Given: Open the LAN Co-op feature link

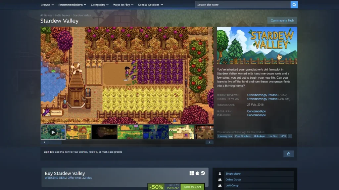Looking at the screenshot, I should pyautogui.click(x=232, y=185).
